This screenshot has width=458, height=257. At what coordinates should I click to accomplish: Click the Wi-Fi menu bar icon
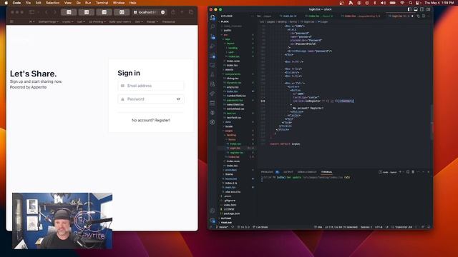tap(402, 3)
